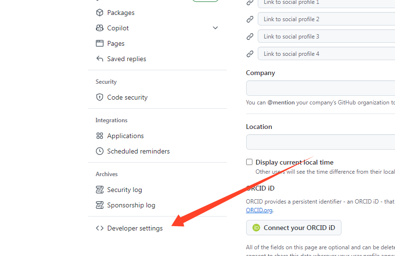Screen dimensions: 395x256
Task: Click the Scheduled reminders clock icon
Action: (x=100, y=151)
